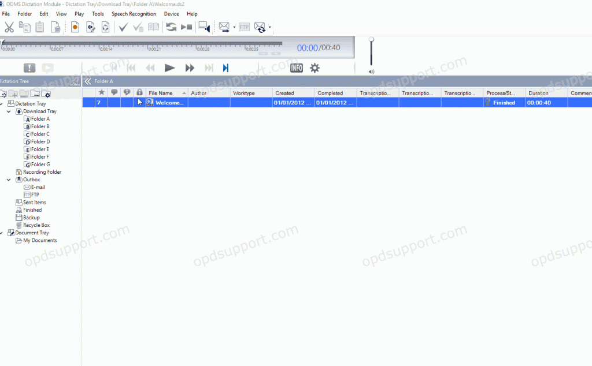Mute the speaker volume icon
Image resolution: width=592 pixels, height=366 pixels.
point(372,72)
